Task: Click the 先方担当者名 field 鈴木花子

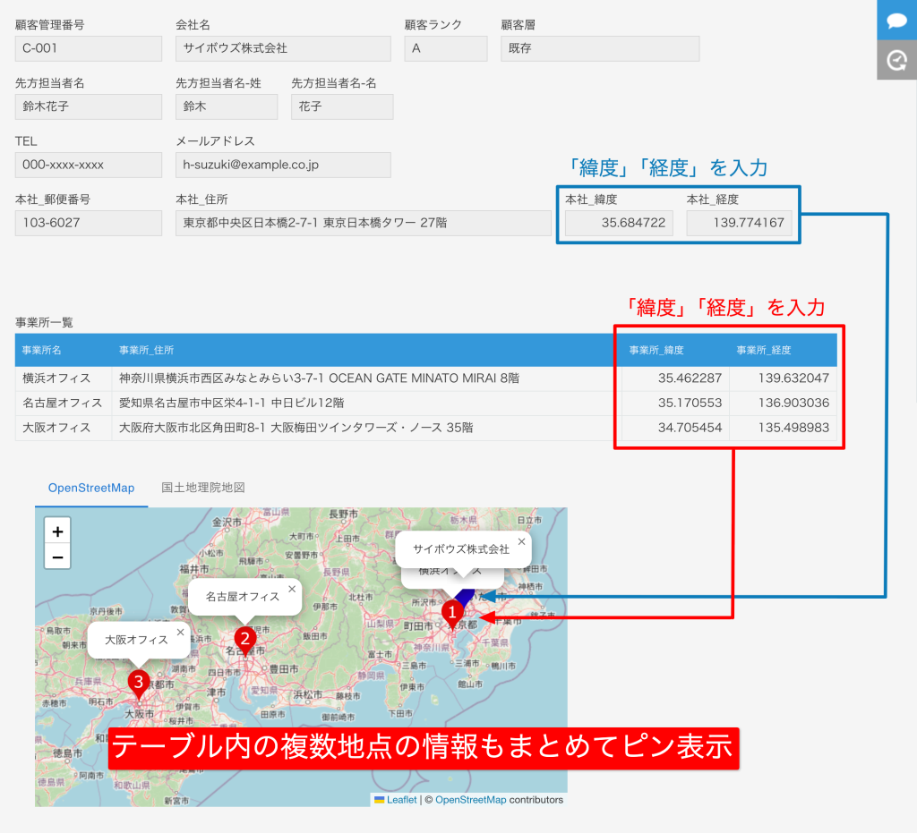Action: [89, 106]
